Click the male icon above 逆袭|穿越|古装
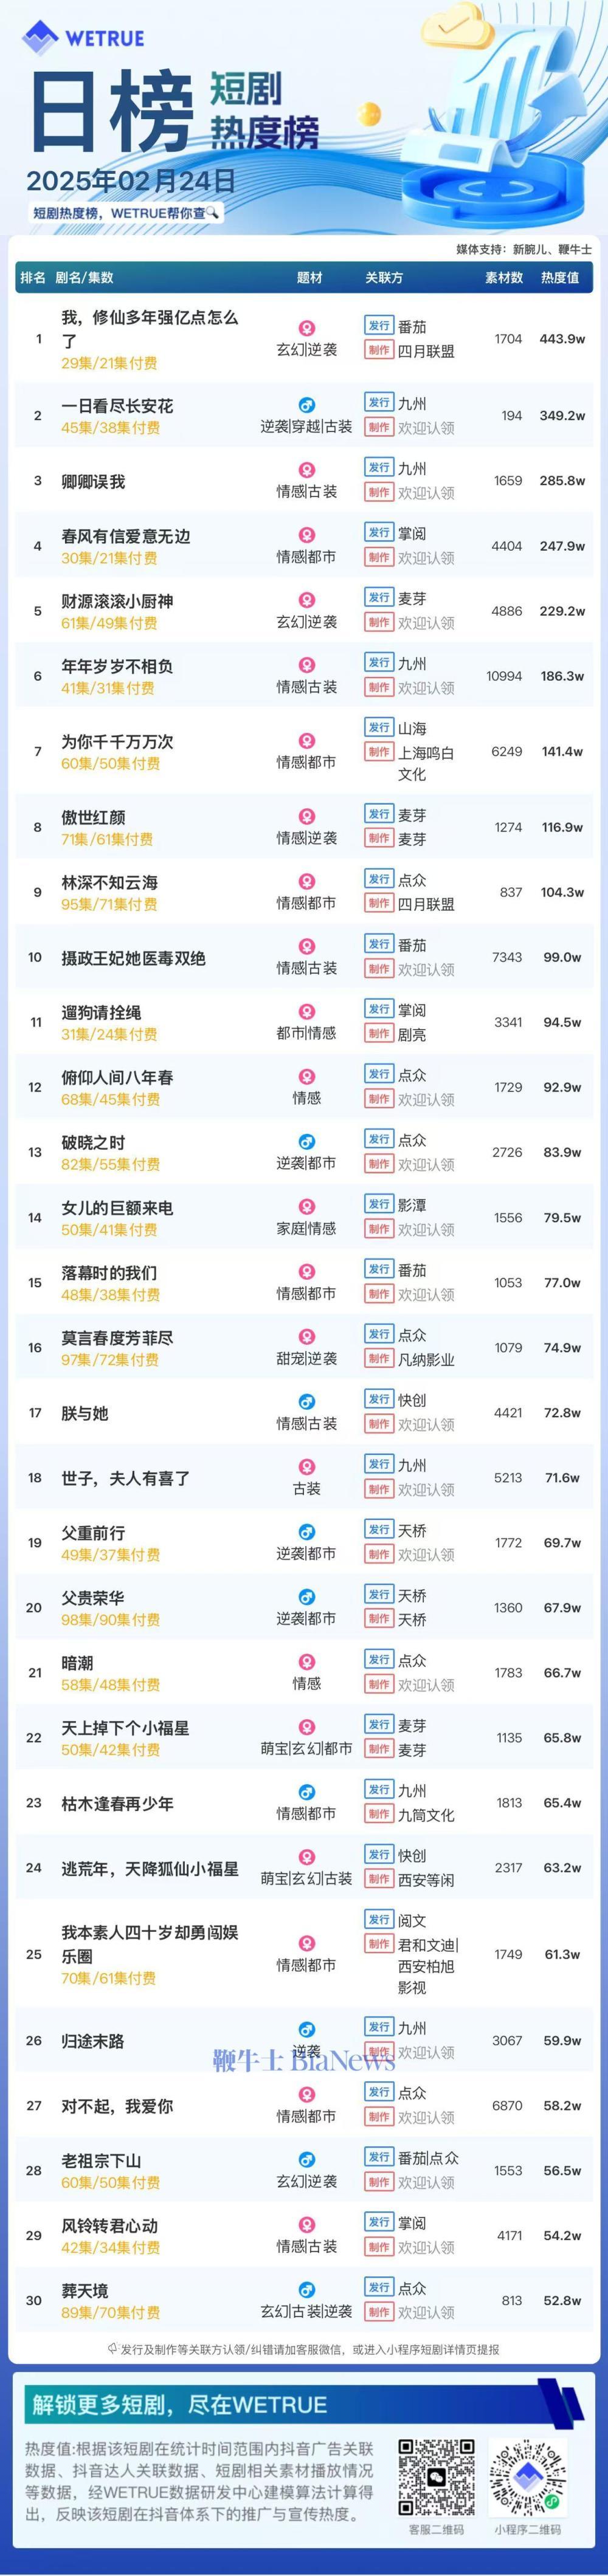608x2576 pixels. [x=307, y=405]
